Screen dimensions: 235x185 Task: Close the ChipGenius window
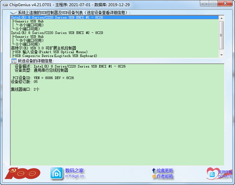[x=225, y=4]
